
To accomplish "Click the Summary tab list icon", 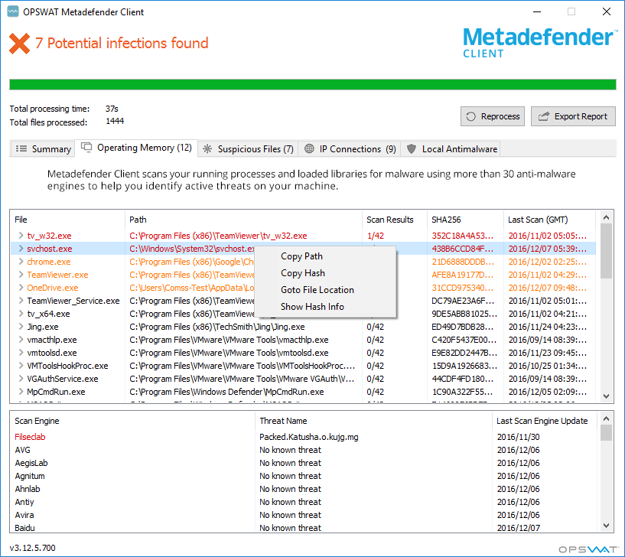I will [x=21, y=149].
